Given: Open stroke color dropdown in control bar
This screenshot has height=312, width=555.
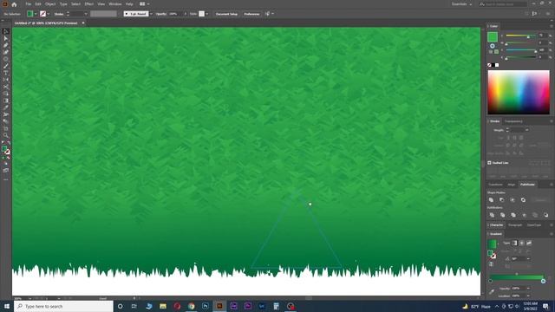Looking at the screenshot, I should pyautogui.click(x=49, y=14).
